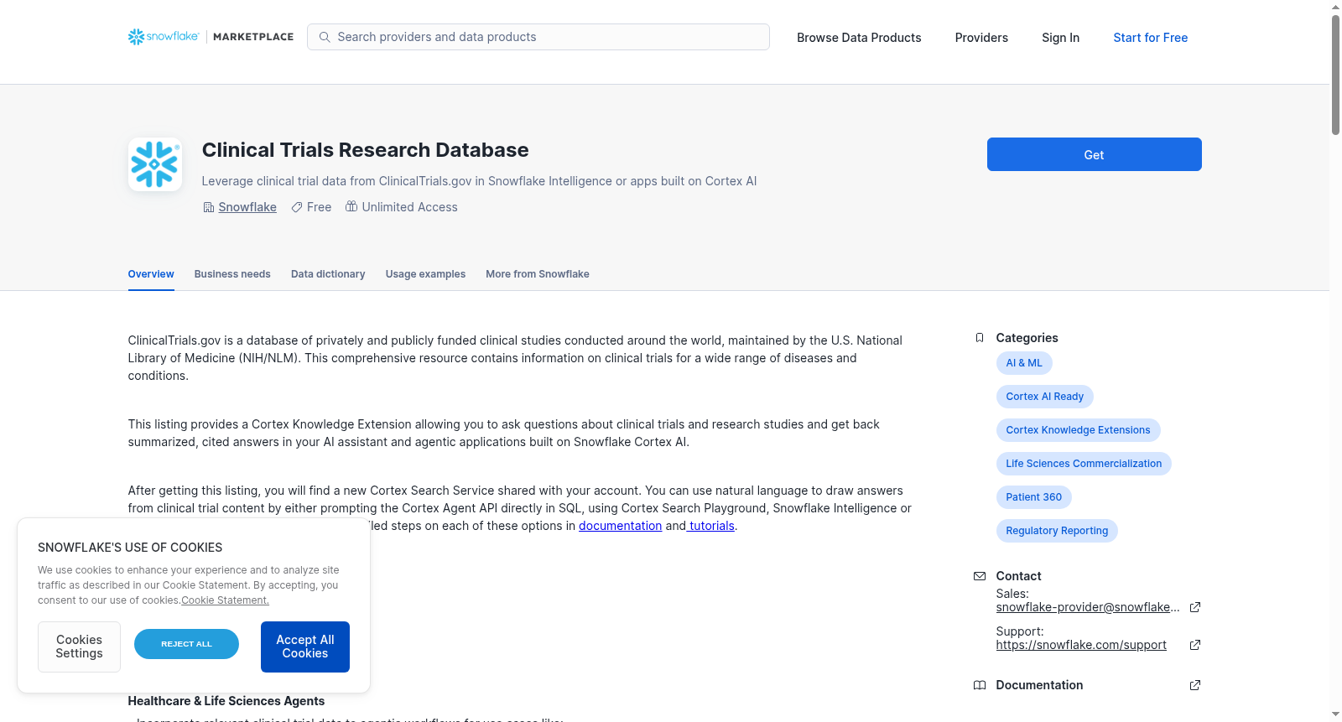
Task: Open Cookies Settings
Action: (x=79, y=647)
